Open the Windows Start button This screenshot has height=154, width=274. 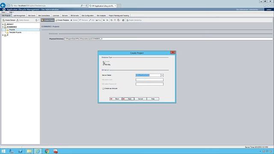3,151
